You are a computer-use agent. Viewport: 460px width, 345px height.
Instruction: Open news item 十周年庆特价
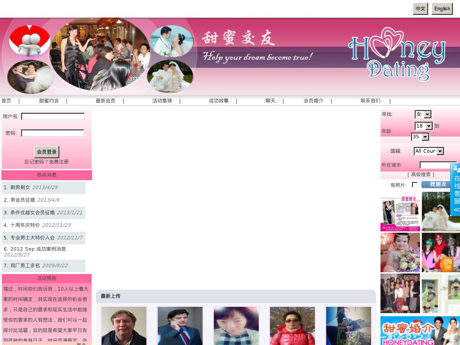tap(25, 225)
